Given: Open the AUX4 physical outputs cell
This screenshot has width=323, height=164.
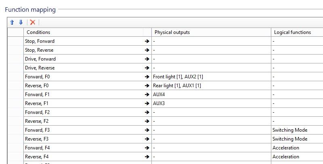Looking at the screenshot, I should click(211, 95).
